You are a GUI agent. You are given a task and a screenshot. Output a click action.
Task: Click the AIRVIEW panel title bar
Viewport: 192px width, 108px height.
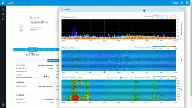122,9
